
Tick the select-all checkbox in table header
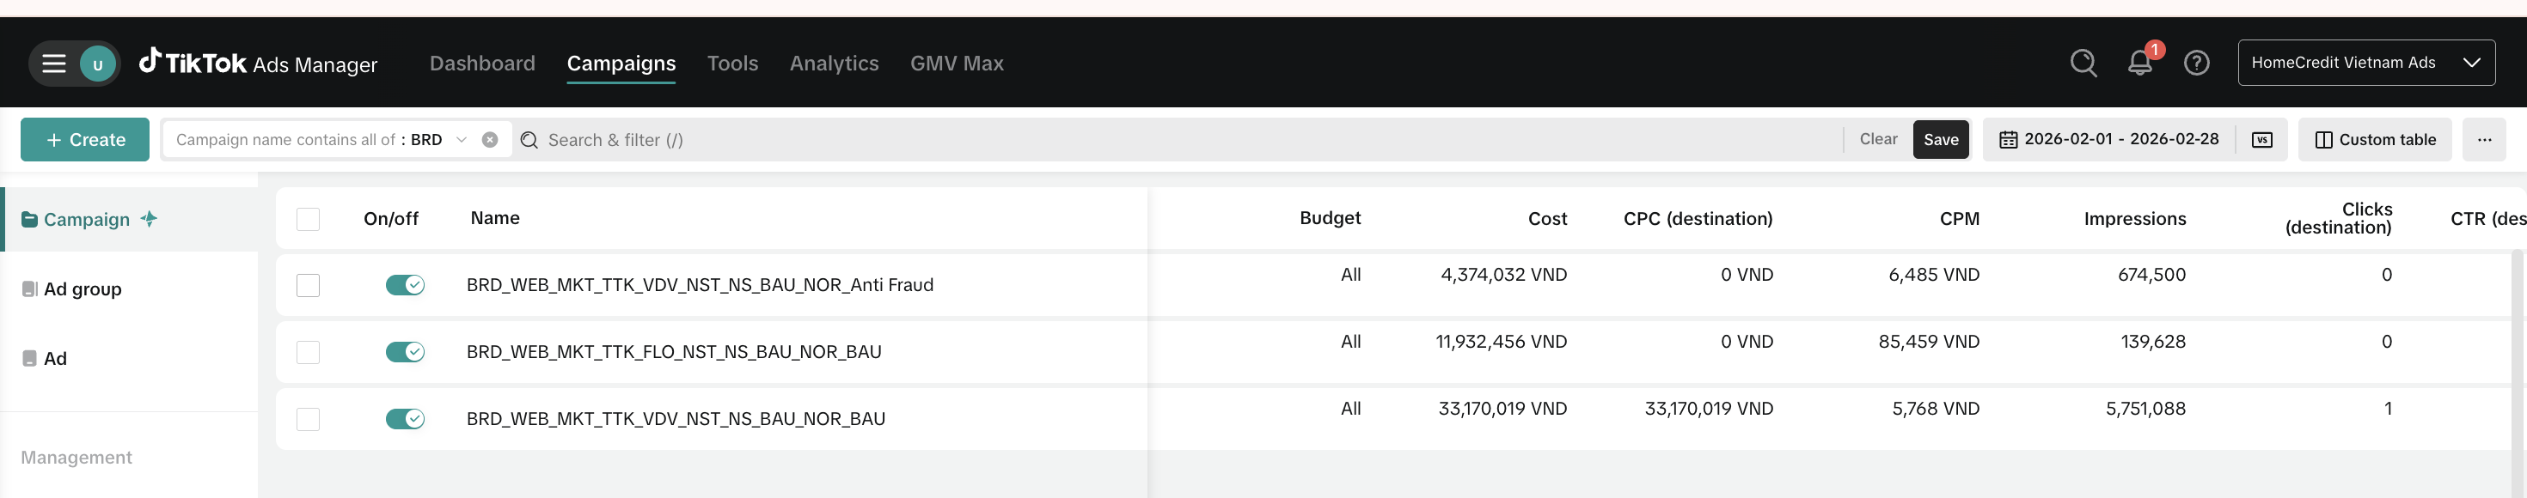click(308, 219)
